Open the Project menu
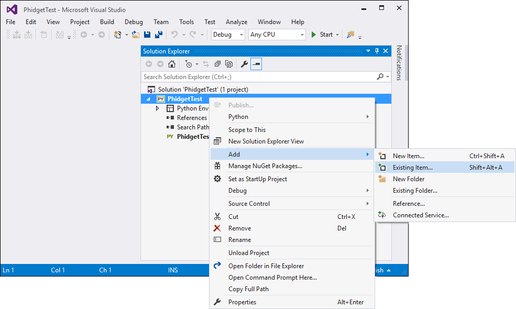Viewport: 516px width, 309px height. coord(80,22)
